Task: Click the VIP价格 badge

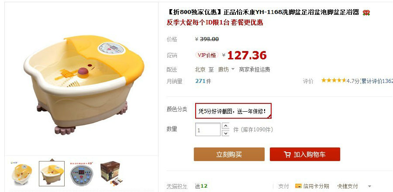Action: (207, 55)
